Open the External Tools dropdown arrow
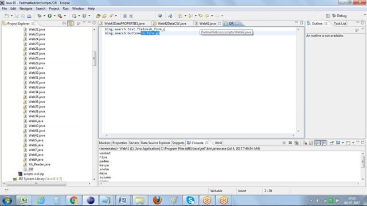 tap(65, 16)
